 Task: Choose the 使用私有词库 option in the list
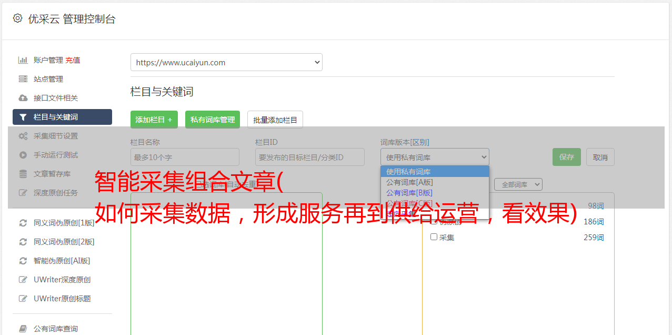[435, 172]
